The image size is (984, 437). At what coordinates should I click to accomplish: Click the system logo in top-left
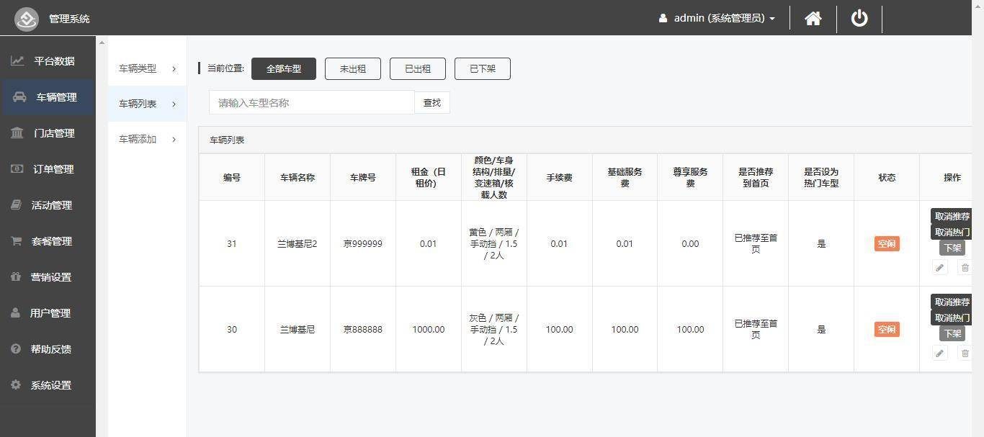tap(27, 19)
